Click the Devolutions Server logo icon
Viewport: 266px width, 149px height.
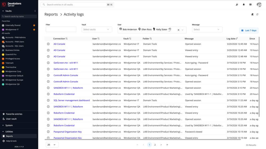coord(4,5)
